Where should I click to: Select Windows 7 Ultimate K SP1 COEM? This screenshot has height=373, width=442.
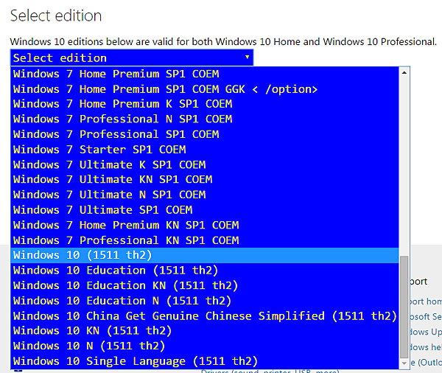[x=205, y=165]
